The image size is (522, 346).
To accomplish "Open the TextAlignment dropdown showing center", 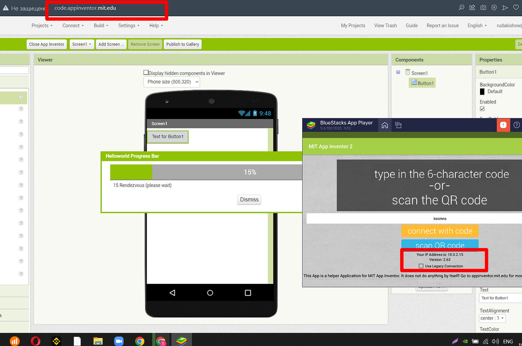I will coord(492,318).
